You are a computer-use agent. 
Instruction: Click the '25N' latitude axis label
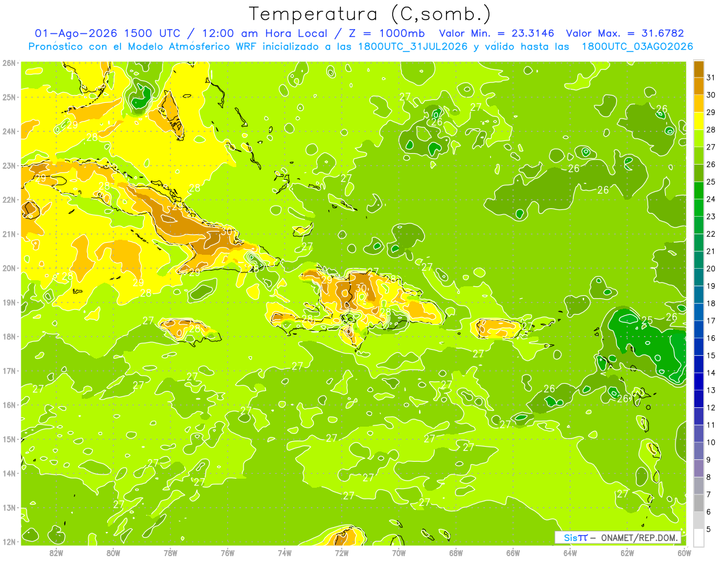(x=9, y=97)
